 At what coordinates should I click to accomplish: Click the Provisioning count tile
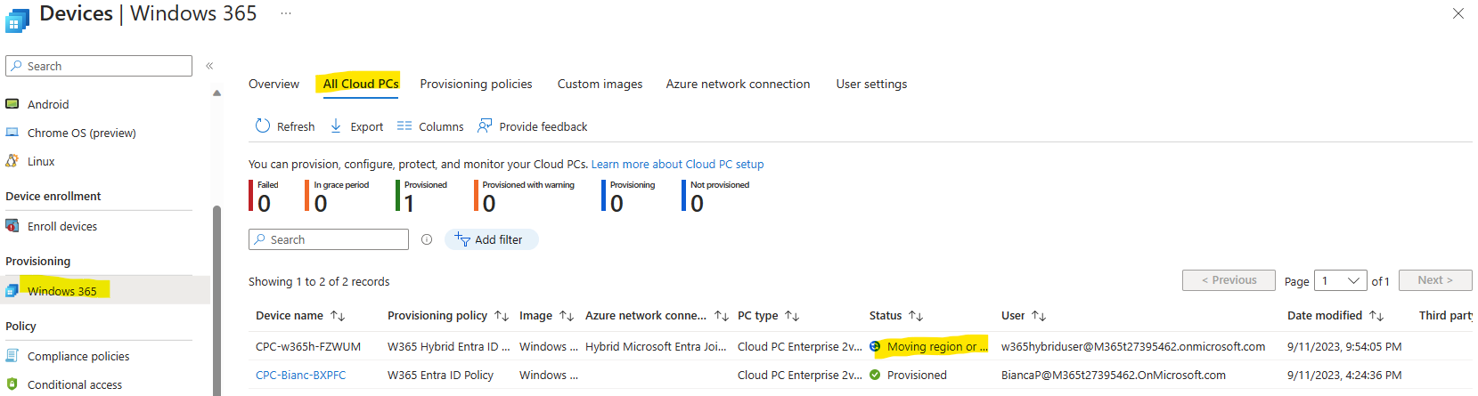click(628, 196)
